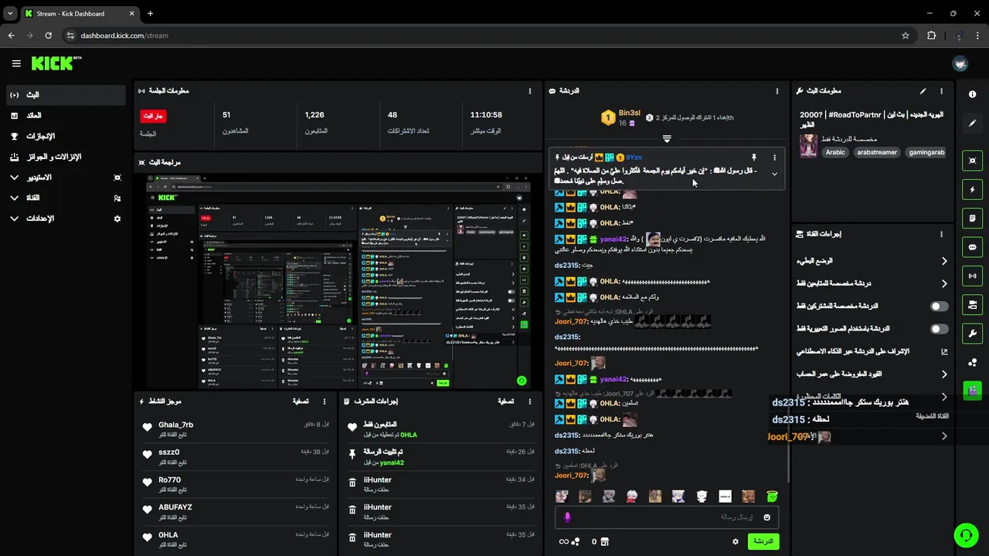Insert the green halo emote
This screenshot has height=556, width=989.
pos(771,497)
